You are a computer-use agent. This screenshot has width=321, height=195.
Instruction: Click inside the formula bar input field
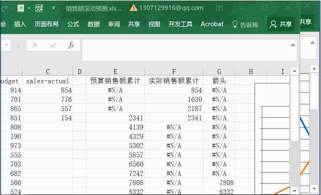pos(190,50)
